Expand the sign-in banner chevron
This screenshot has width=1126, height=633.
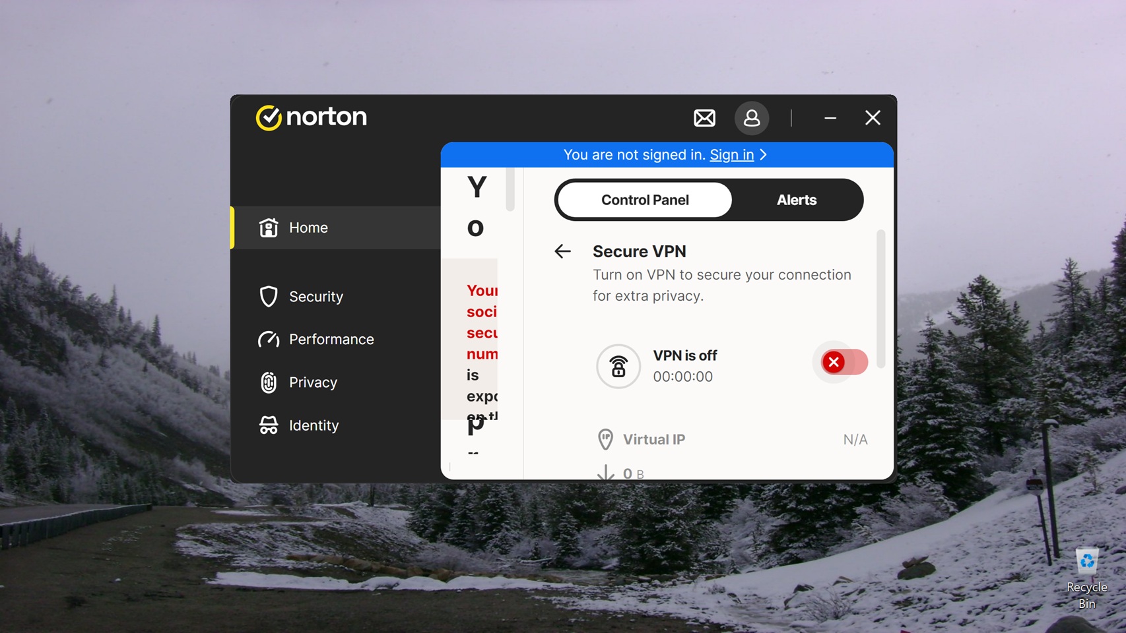(764, 154)
